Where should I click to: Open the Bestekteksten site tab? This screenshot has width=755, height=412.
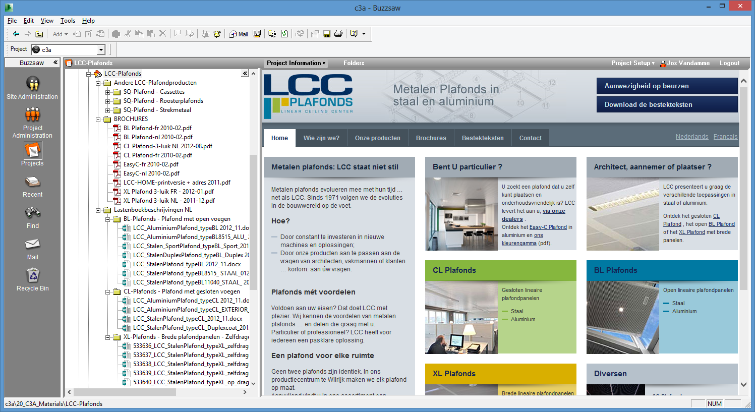[x=483, y=138]
